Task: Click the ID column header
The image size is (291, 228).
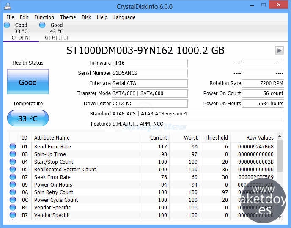Action: coord(25,138)
